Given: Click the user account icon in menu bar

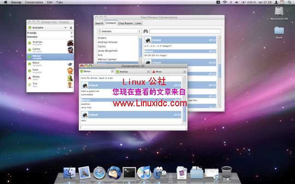Looking at the screenshot, I should (276, 2).
